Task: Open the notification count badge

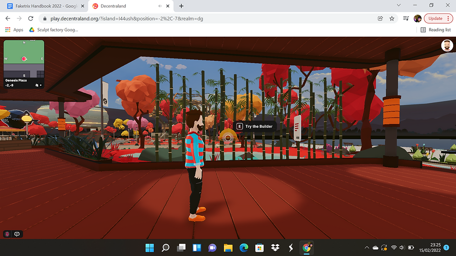Action: click(446, 248)
